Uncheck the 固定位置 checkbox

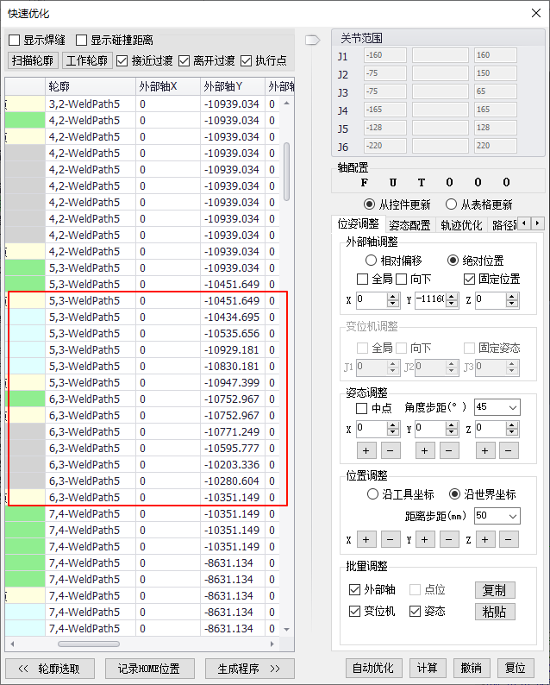click(x=469, y=280)
